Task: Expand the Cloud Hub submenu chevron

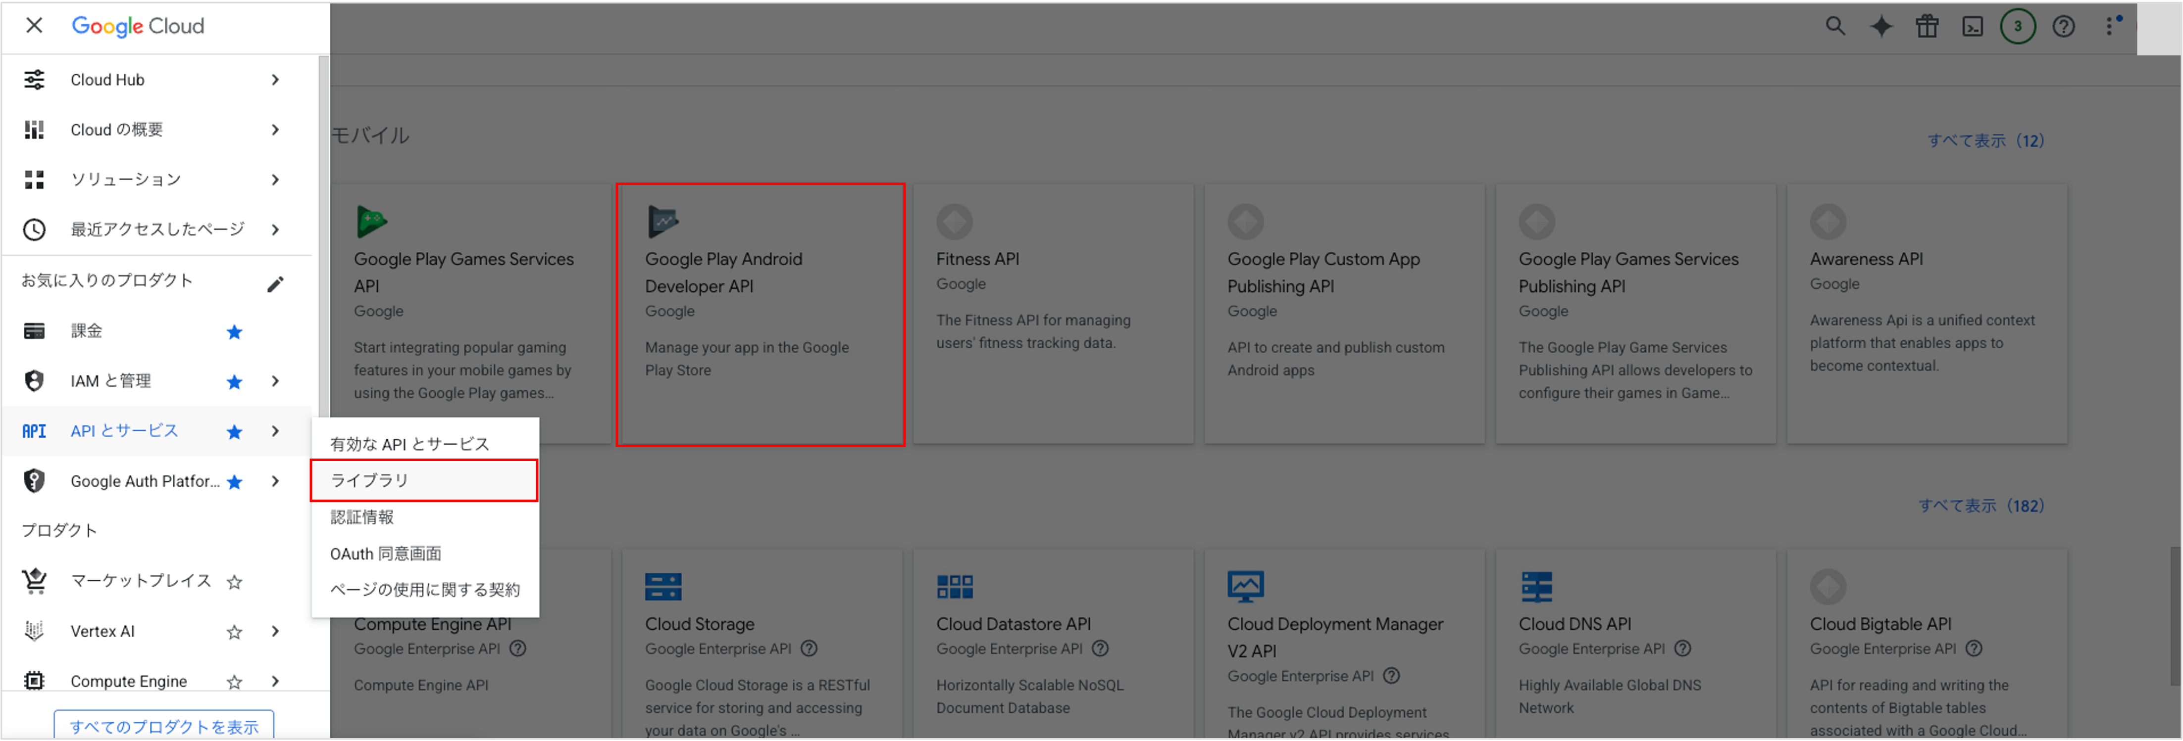Action: tap(275, 80)
